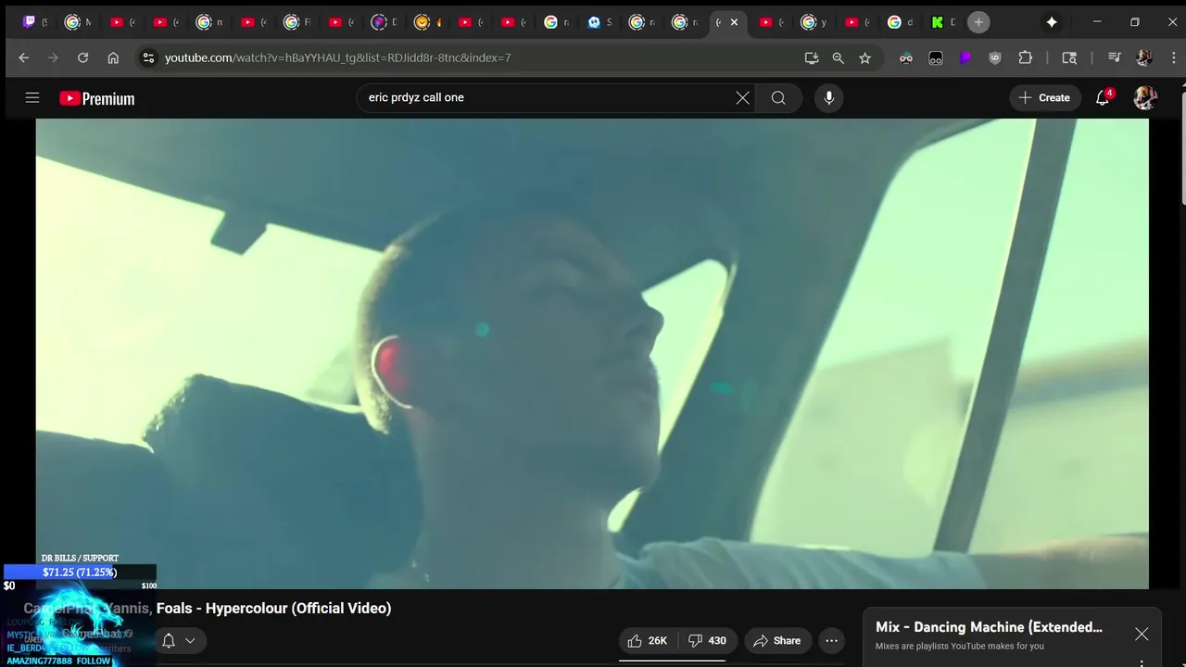
Task: Go to YouTube Premium home via logo
Action: (x=97, y=98)
